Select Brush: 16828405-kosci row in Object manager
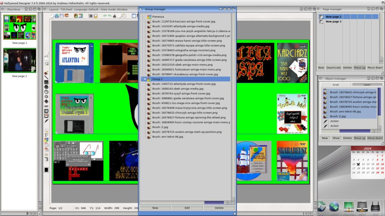 [x=350, y=106]
